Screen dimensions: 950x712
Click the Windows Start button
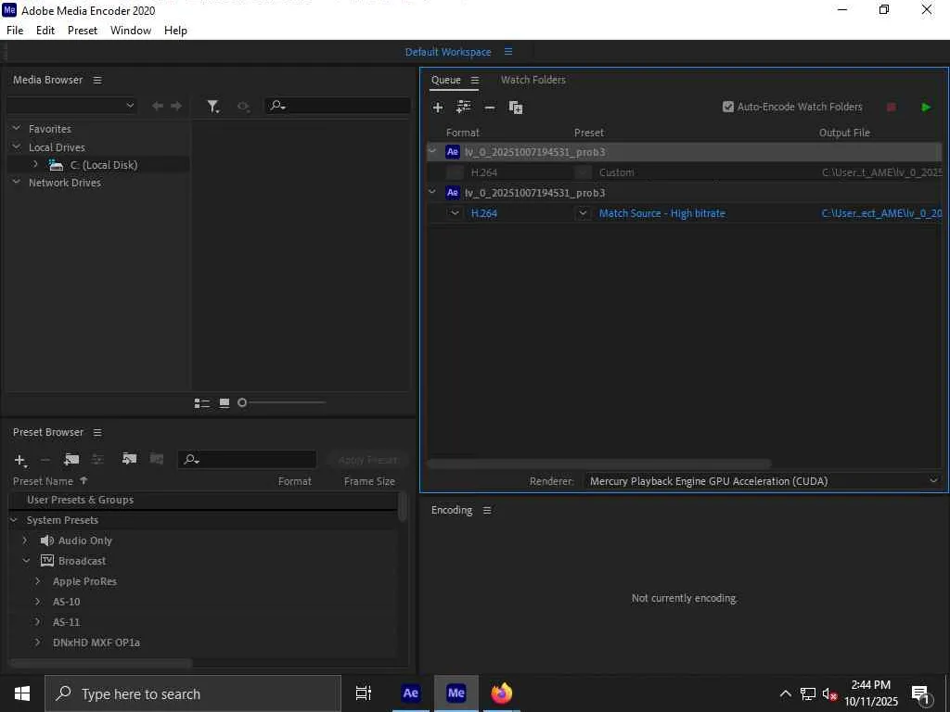pos(22,693)
